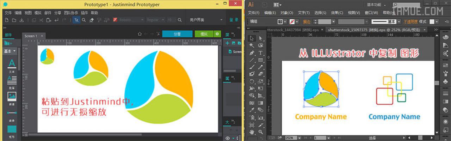451x141 pixels.
Task: Click the stroke none swatch in Illustrator control bar
Action: [x=292, y=22]
